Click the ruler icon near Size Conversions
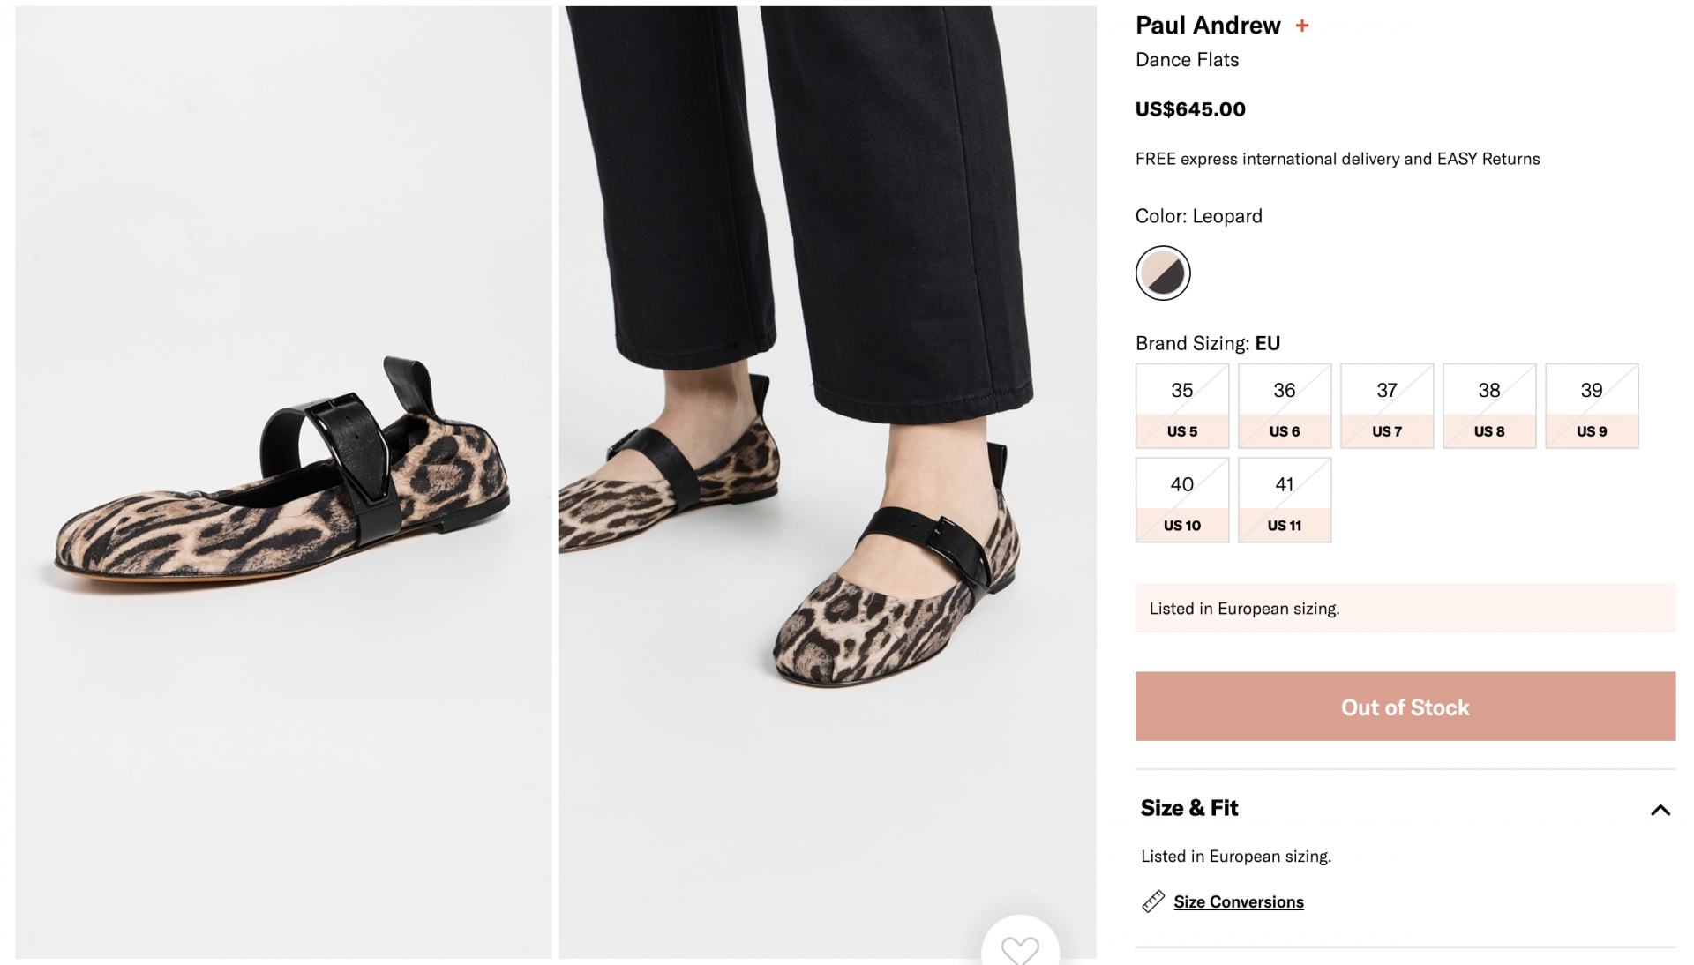1694x965 pixels. point(1153,901)
